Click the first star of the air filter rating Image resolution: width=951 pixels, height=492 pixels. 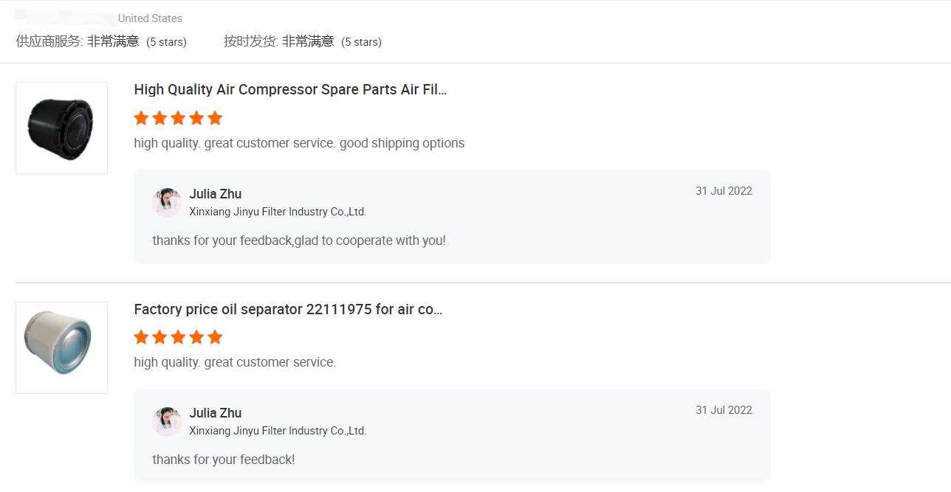142,118
